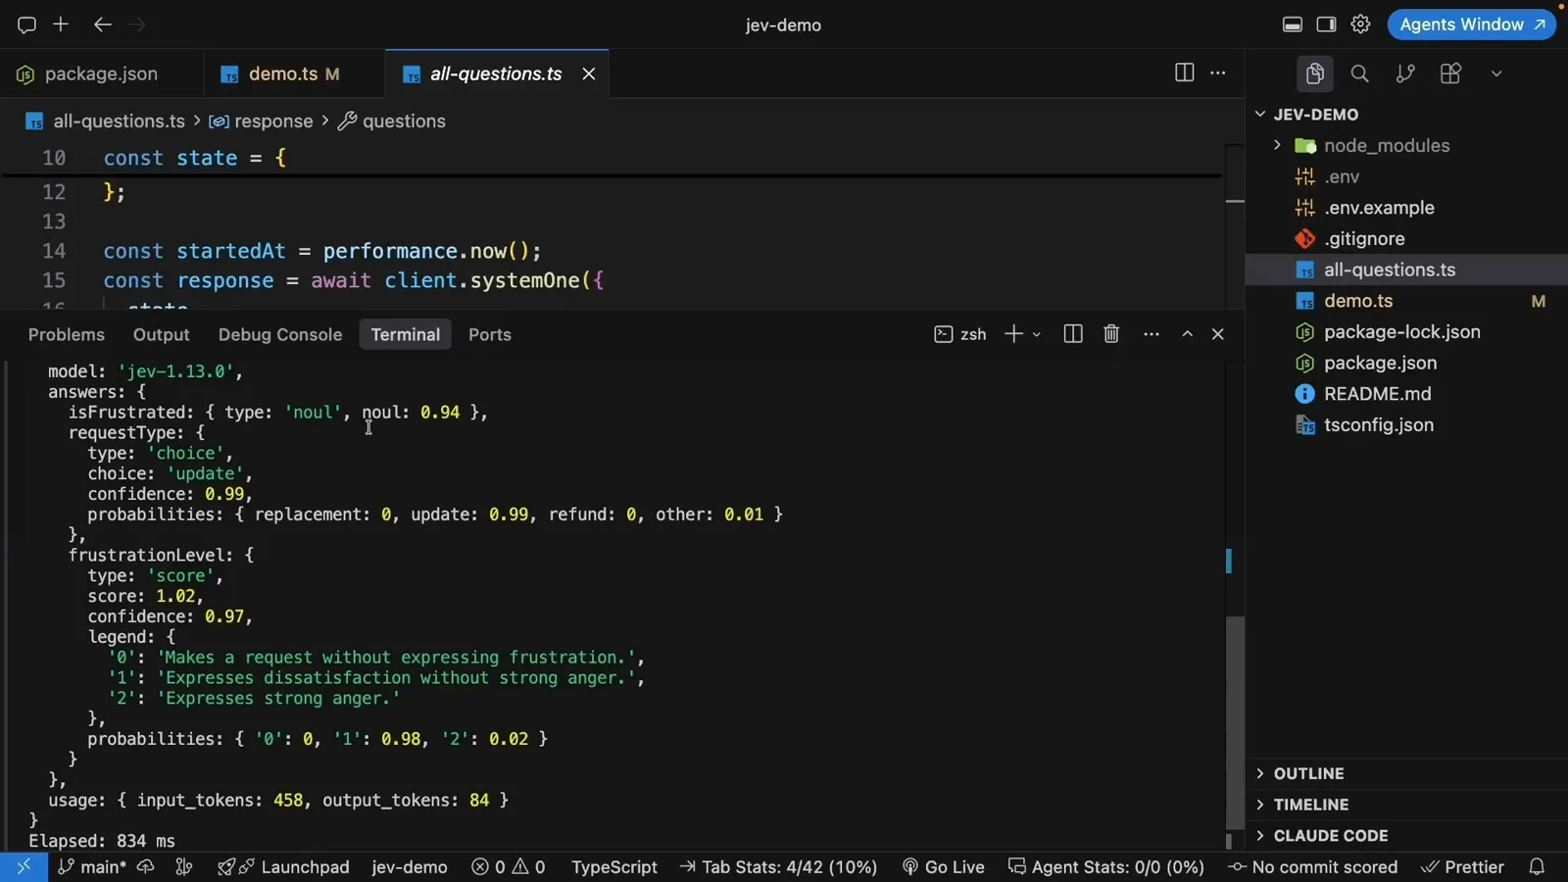Viewport: 1568px width, 882px height.
Task: Start Go Live server
Action: coord(943,867)
